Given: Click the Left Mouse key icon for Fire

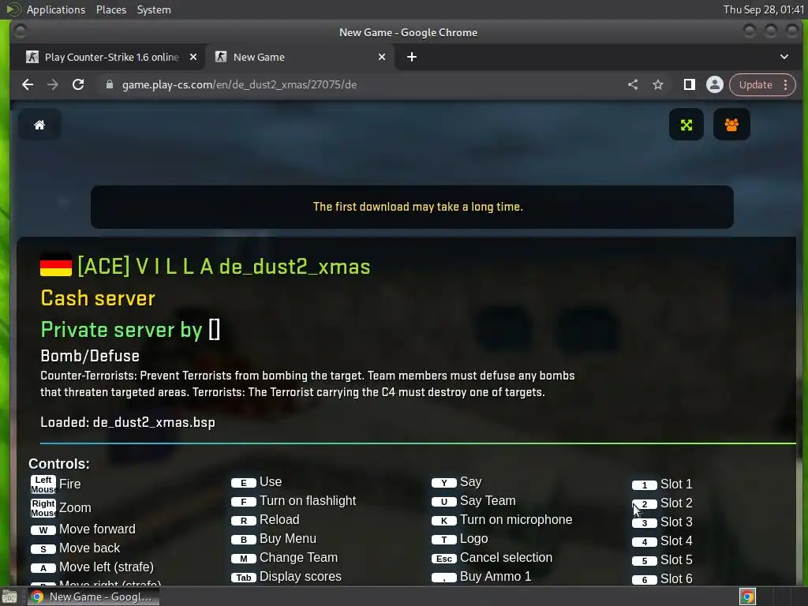Looking at the screenshot, I should pyautogui.click(x=43, y=484).
